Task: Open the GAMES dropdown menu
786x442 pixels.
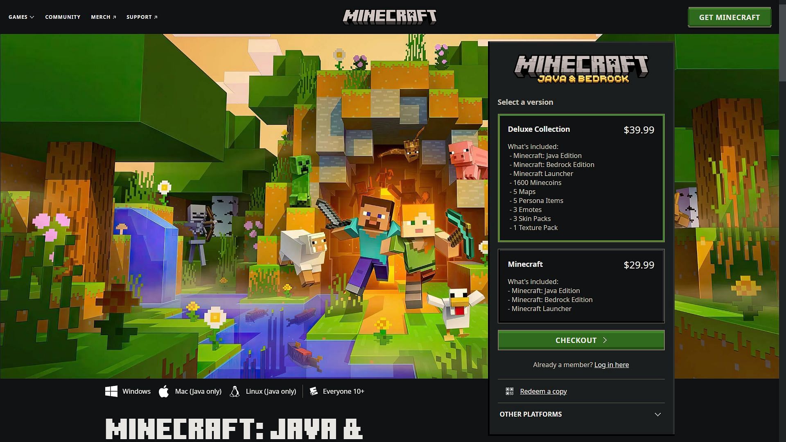Action: coord(21,17)
